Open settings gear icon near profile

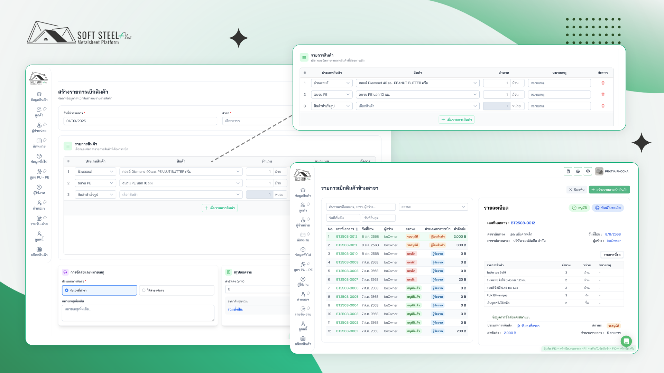tap(578, 171)
